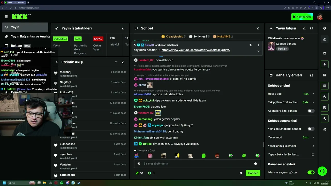Click the chat panel scrollbar
The height and width of the screenshot is (186, 331).
[264, 144]
